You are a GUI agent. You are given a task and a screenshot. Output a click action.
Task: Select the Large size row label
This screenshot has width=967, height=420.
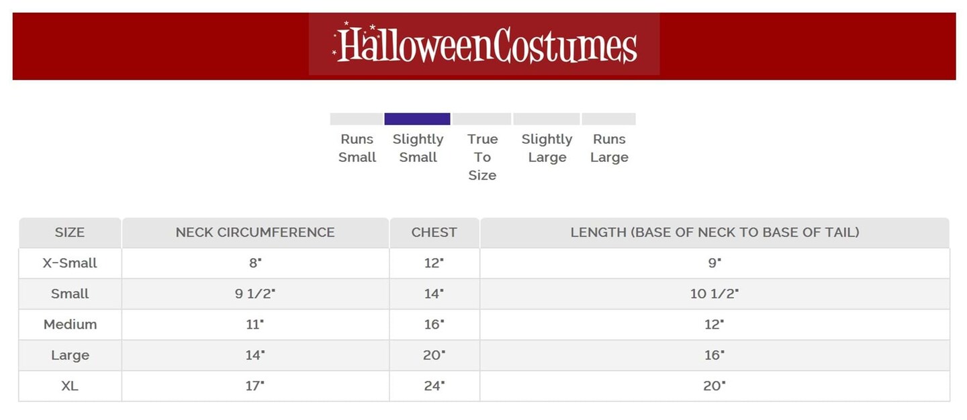point(70,355)
